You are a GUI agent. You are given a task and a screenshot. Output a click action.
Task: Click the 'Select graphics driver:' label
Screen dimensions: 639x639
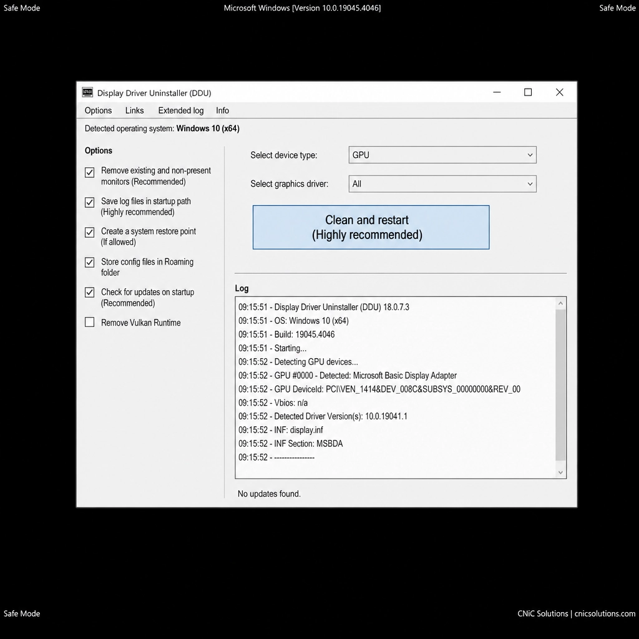(290, 184)
